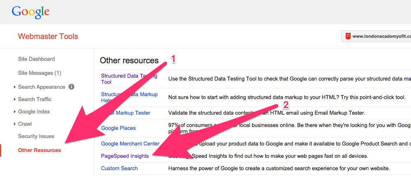Expand the Google Index section arrow
The height and width of the screenshot is (187, 411).
tap(15, 112)
